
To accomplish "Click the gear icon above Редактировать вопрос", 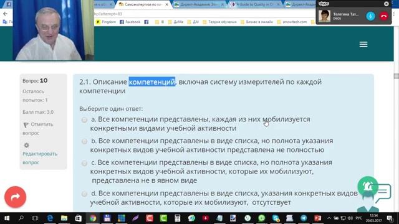I will coord(26,145).
